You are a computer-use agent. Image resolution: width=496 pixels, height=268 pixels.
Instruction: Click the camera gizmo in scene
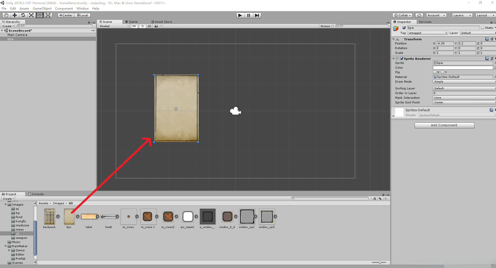pos(236,111)
